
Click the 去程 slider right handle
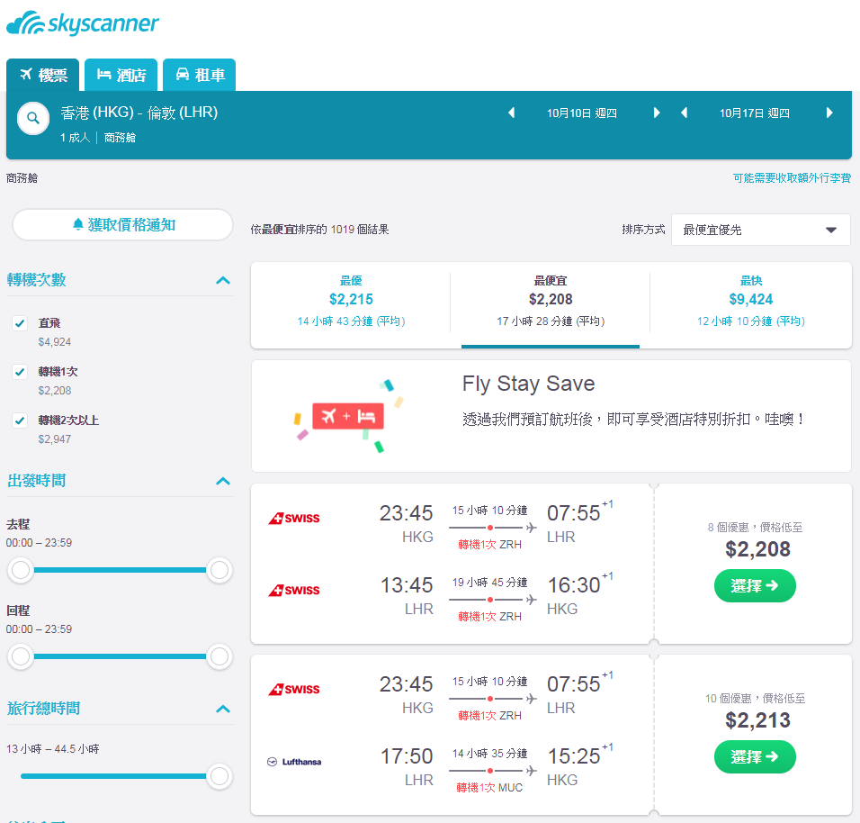point(219,570)
